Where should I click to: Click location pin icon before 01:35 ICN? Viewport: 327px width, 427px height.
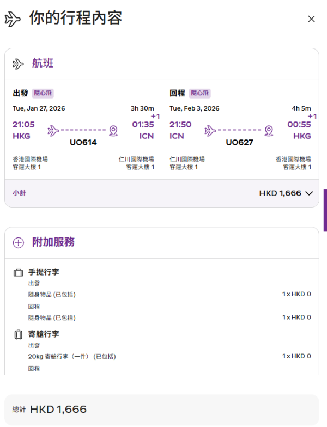[x=113, y=131]
